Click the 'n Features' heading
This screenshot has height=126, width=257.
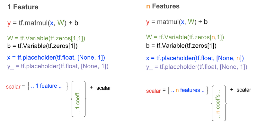[163, 6]
